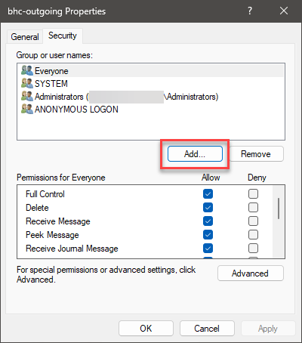Open the Security tab

63,36
